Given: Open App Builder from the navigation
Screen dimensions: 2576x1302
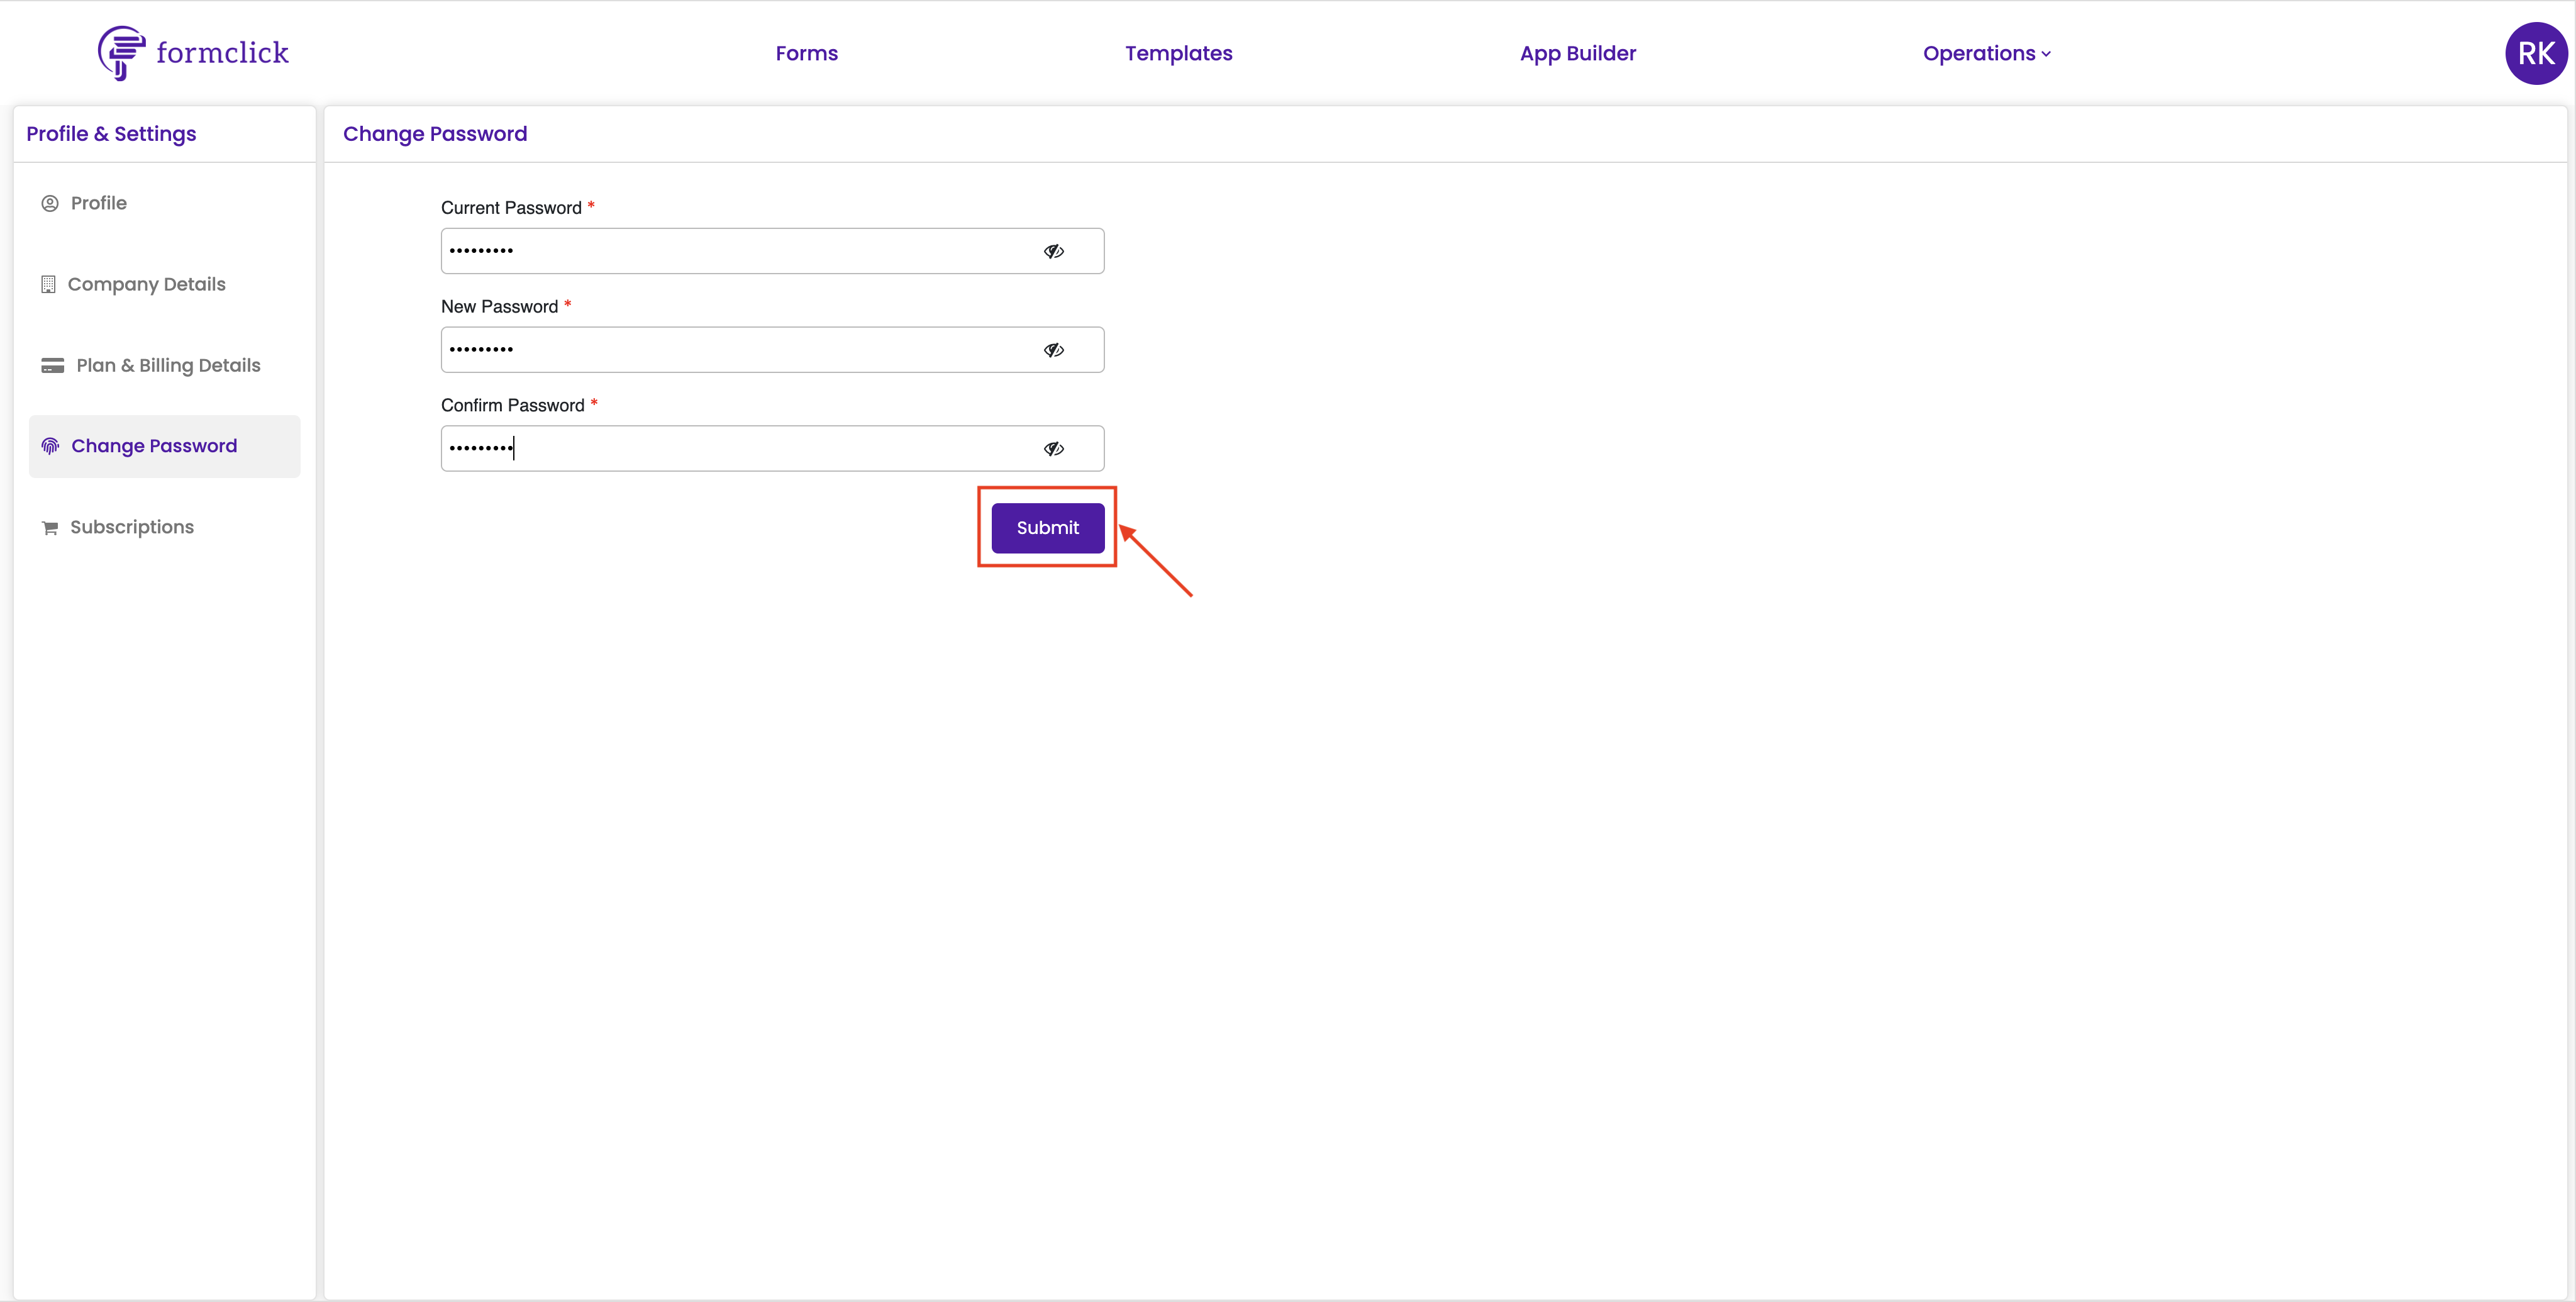Looking at the screenshot, I should click(1577, 53).
